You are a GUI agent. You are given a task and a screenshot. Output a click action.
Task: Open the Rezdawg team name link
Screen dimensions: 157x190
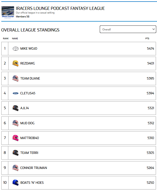(x=27, y=63)
